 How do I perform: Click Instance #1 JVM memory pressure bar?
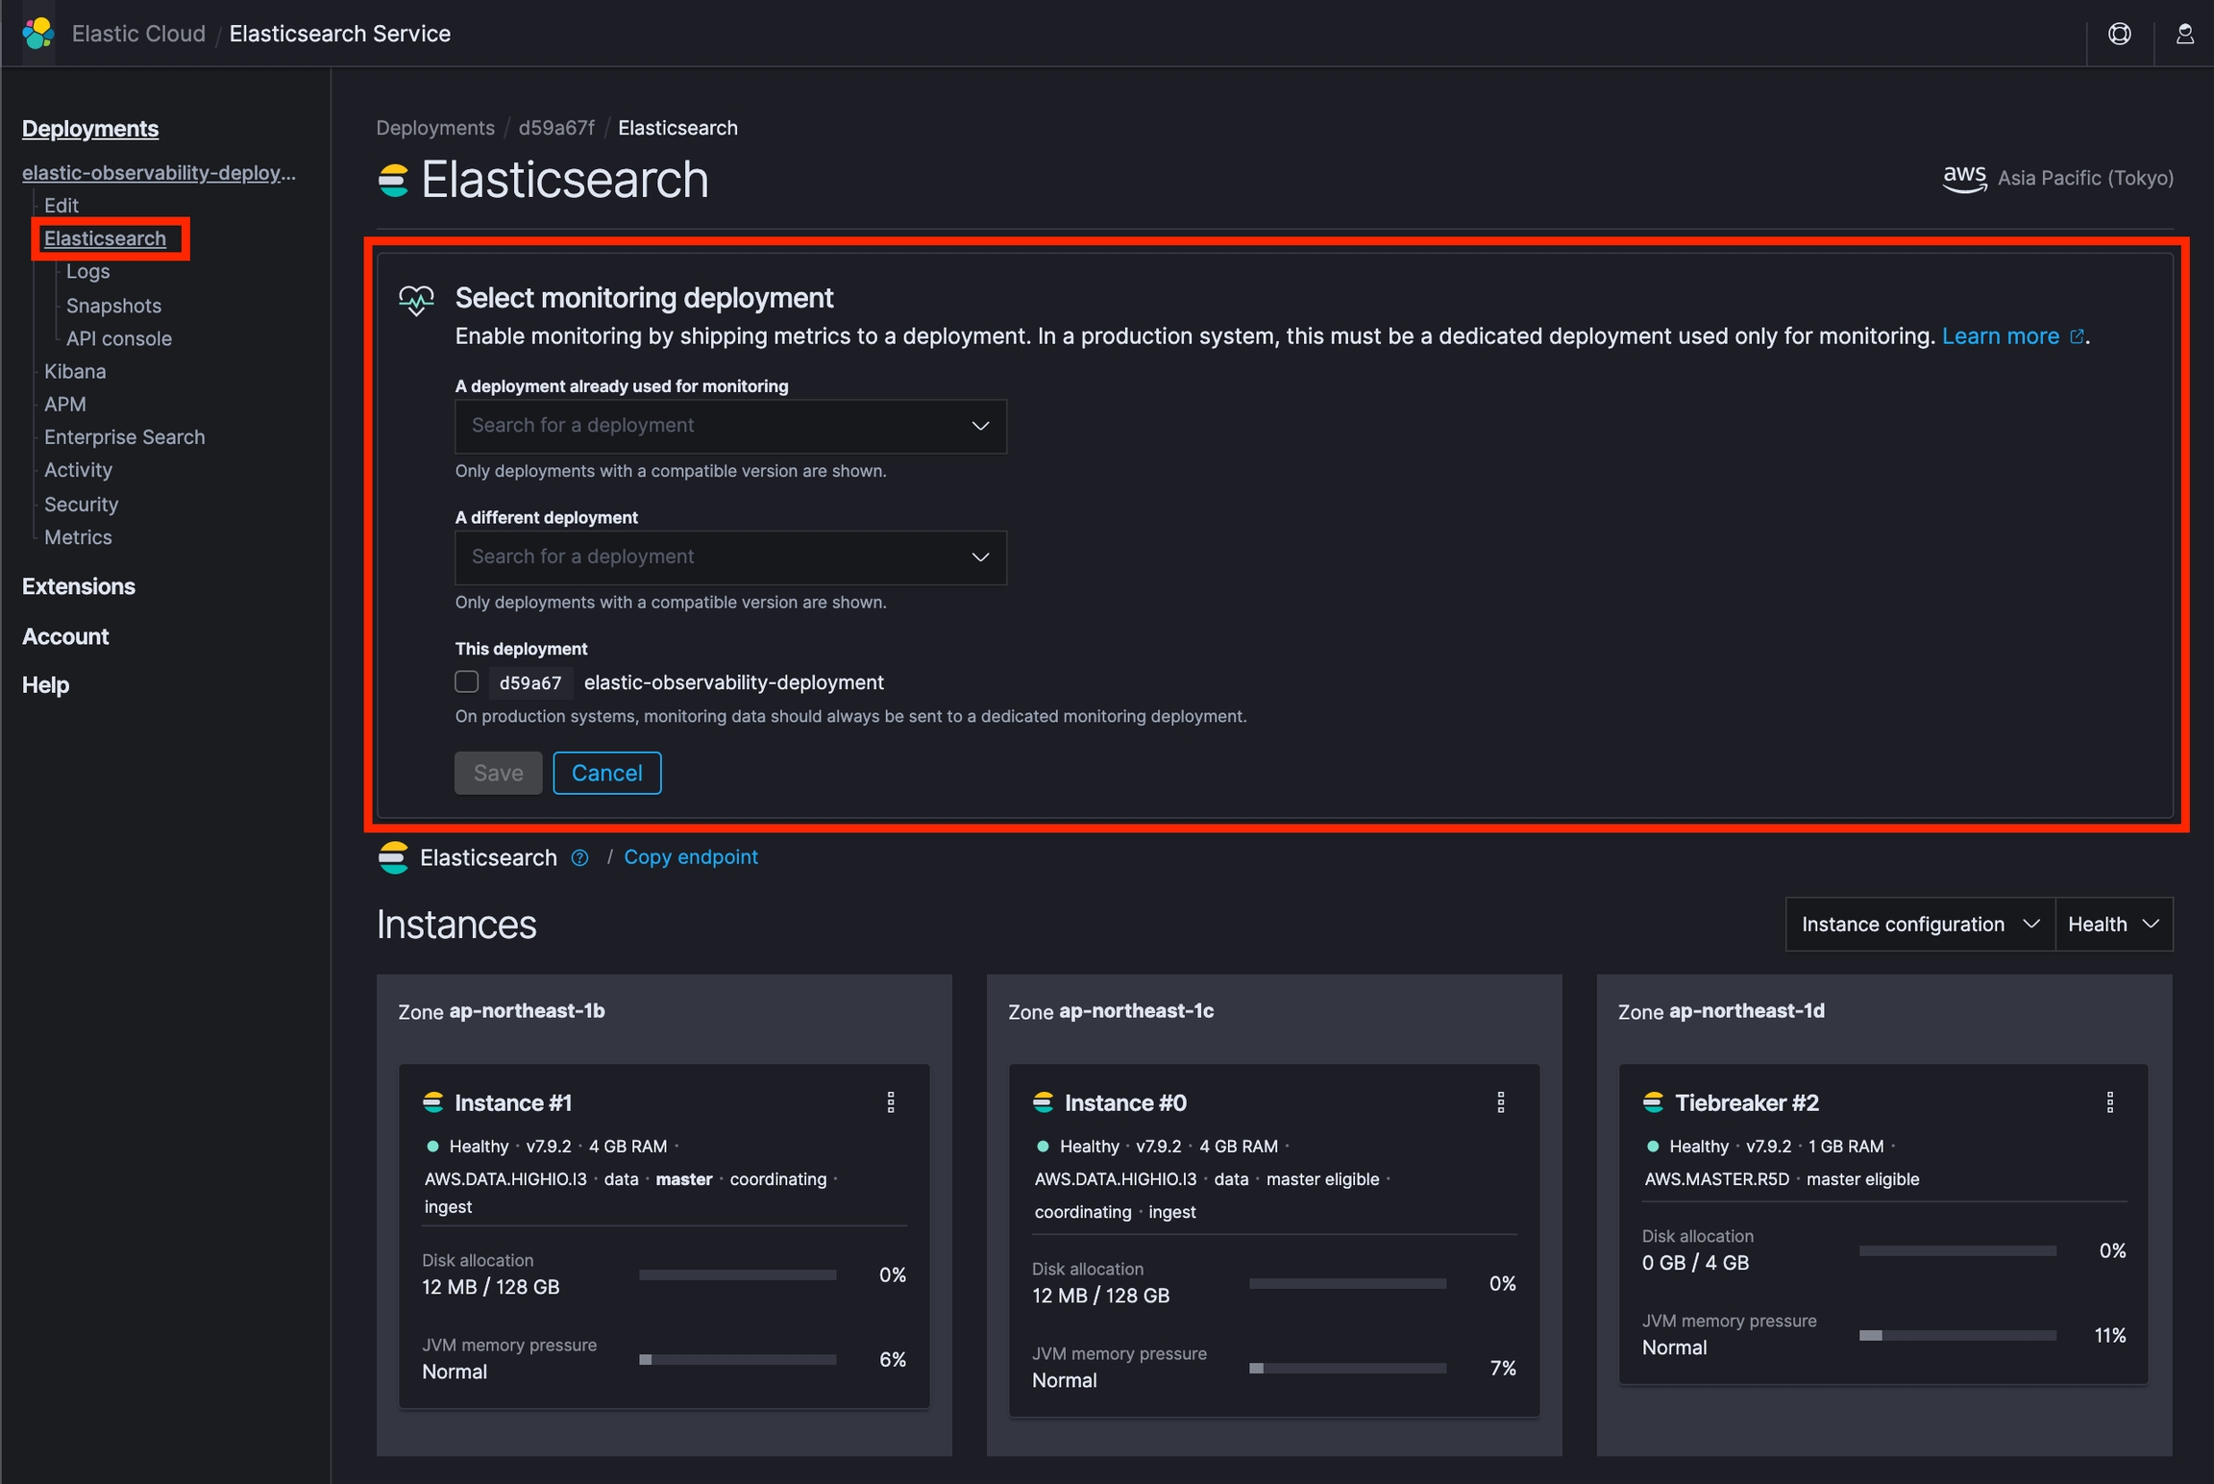click(x=737, y=1359)
